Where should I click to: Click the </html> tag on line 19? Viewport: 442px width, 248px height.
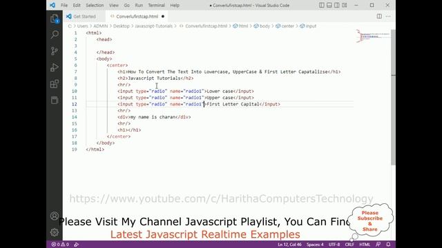tap(95, 149)
